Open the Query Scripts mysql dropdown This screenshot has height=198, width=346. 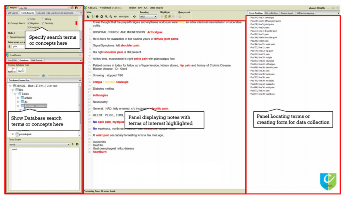click(39, 144)
